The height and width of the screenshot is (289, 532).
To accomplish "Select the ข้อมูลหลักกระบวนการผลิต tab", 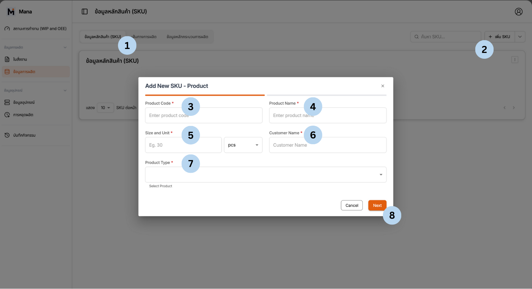I will pyautogui.click(x=187, y=37).
